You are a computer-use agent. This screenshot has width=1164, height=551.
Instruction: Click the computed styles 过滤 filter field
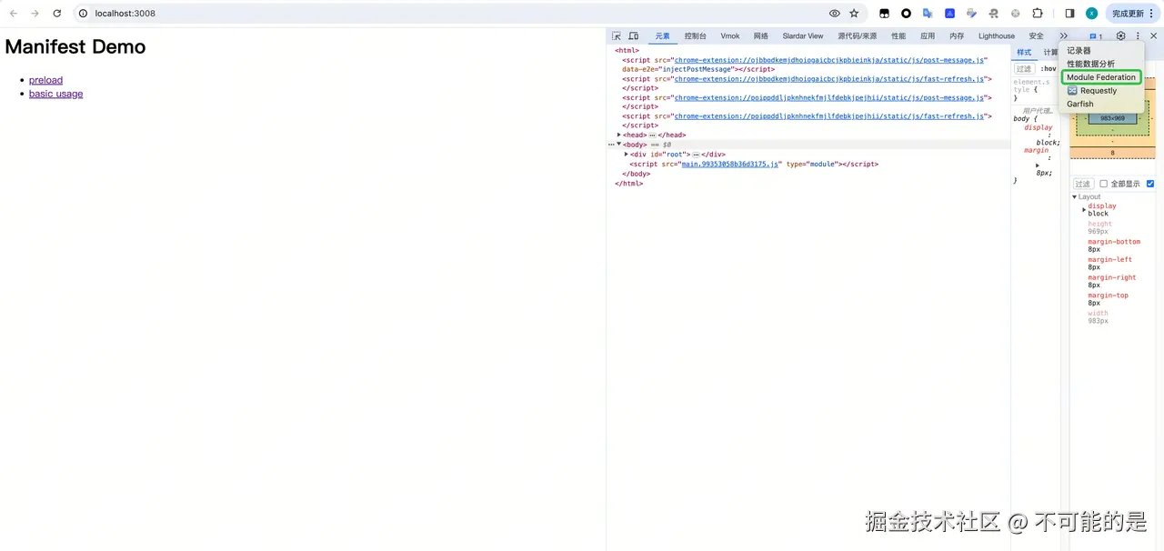coord(1083,184)
